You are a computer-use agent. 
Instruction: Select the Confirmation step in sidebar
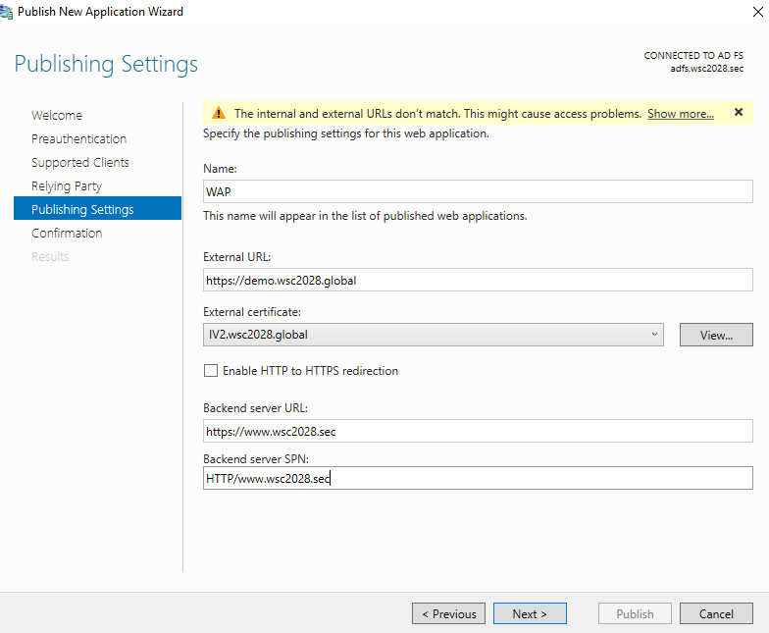pyautogui.click(x=67, y=234)
